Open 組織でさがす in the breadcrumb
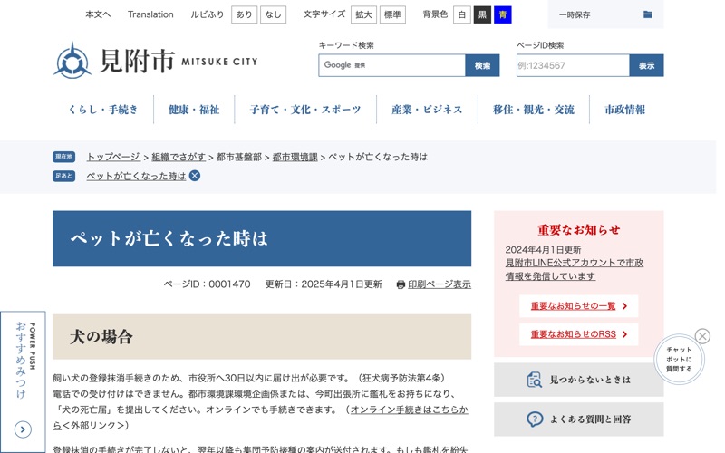This screenshot has height=453, width=725. [x=179, y=157]
